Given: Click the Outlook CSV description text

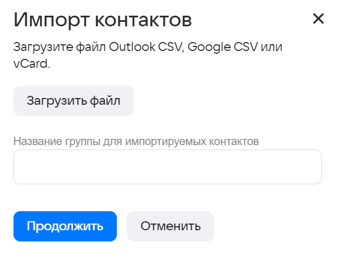Looking at the screenshot, I should 147,46.
